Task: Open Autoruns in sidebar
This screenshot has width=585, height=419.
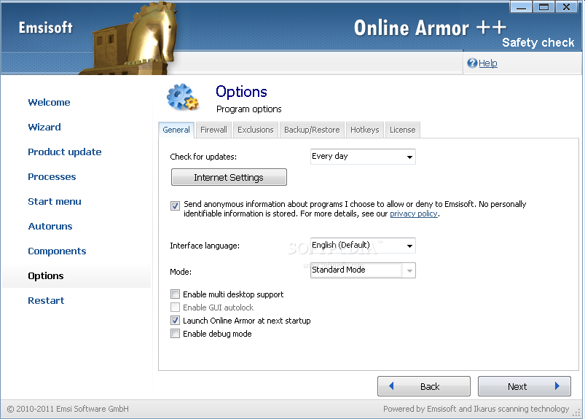Action: (x=50, y=226)
